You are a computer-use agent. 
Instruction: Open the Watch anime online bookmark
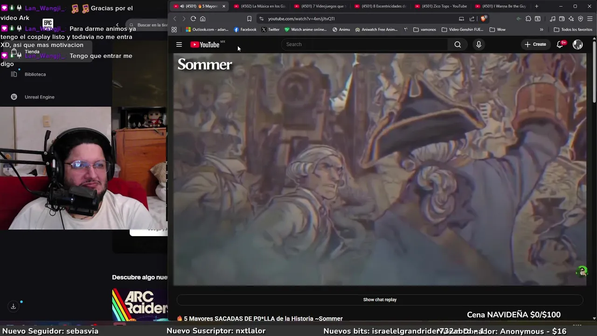coord(305,29)
